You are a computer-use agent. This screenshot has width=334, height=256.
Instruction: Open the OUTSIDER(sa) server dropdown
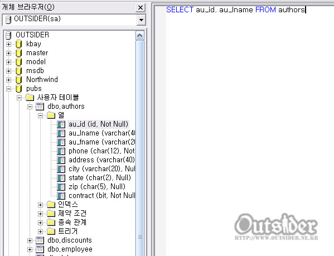pos(141,20)
